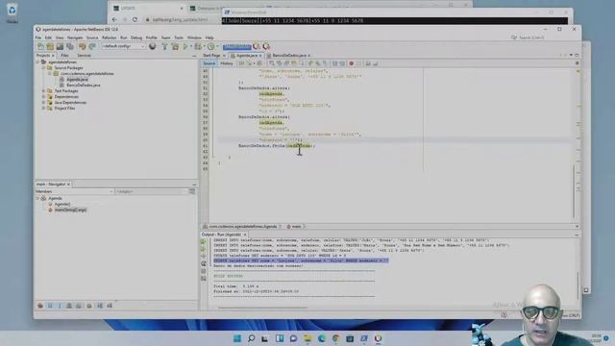Click the New File toolbar icon

point(40,47)
